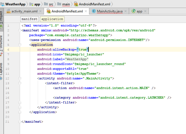This screenshot has height=134, width=186.
Task: Click the android.intent.action.MAIN value
Action: 122,88
